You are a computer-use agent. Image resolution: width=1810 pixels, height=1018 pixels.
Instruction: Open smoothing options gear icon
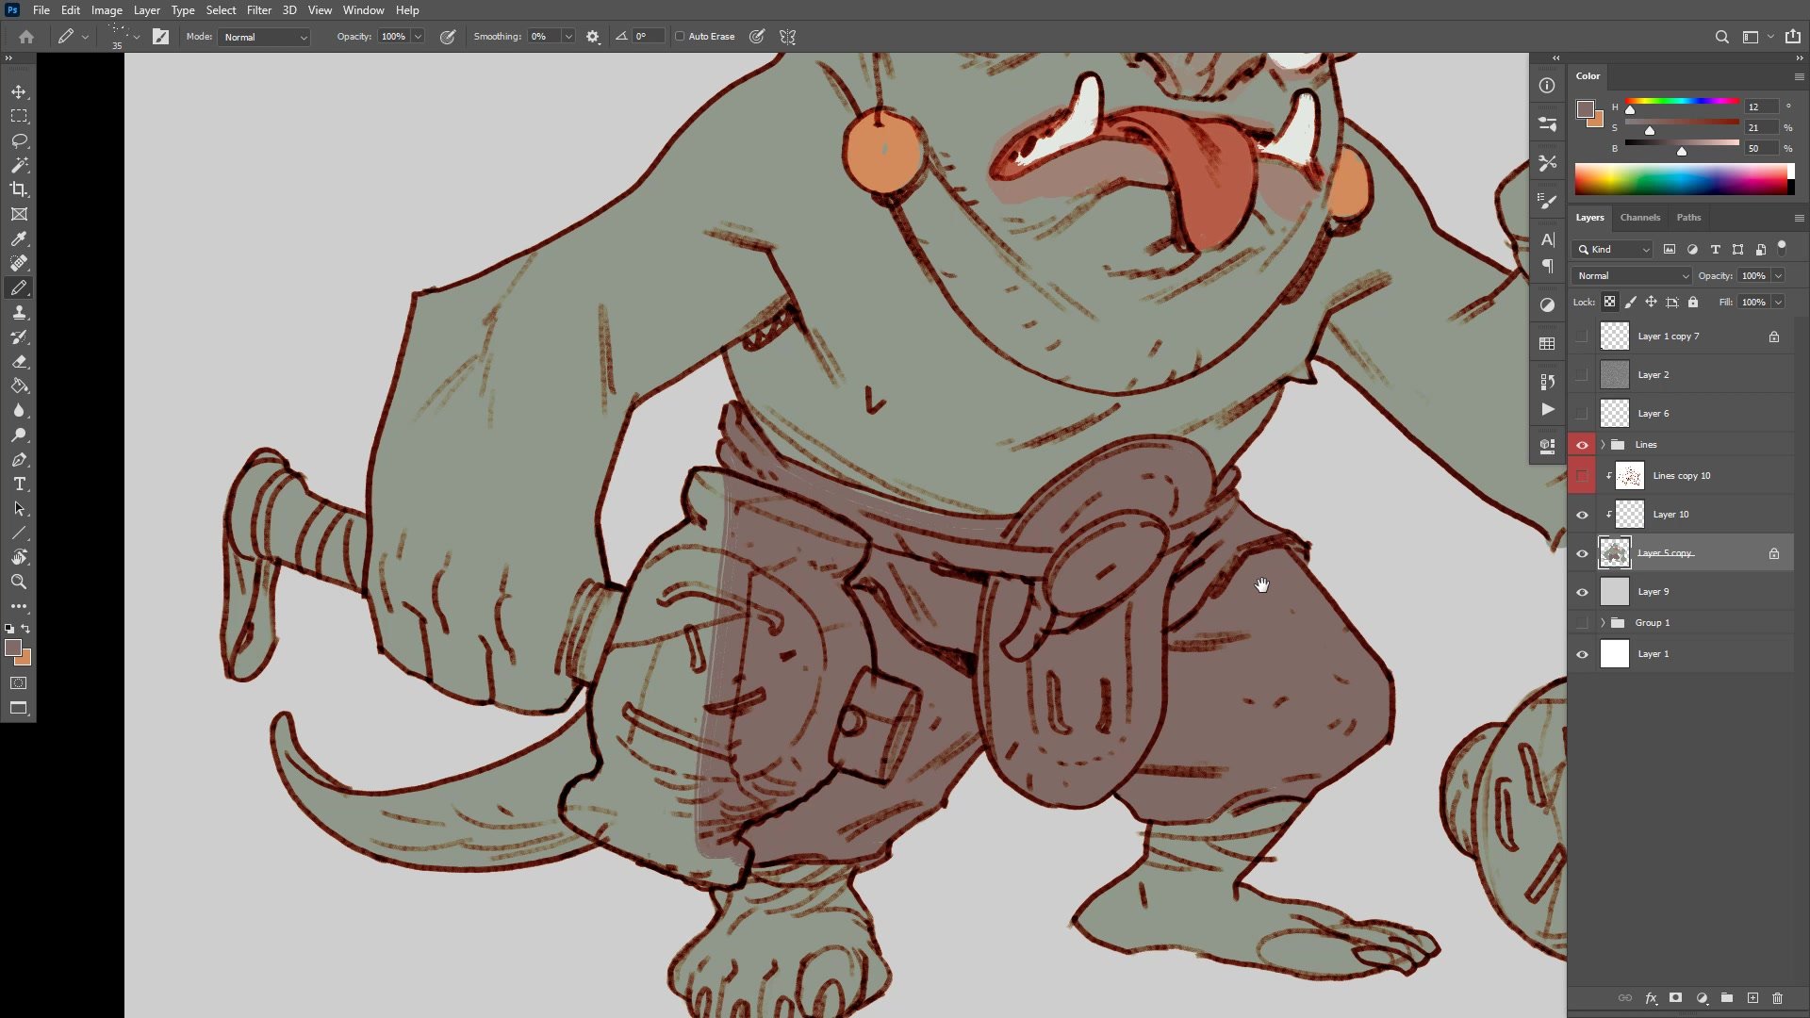592,37
